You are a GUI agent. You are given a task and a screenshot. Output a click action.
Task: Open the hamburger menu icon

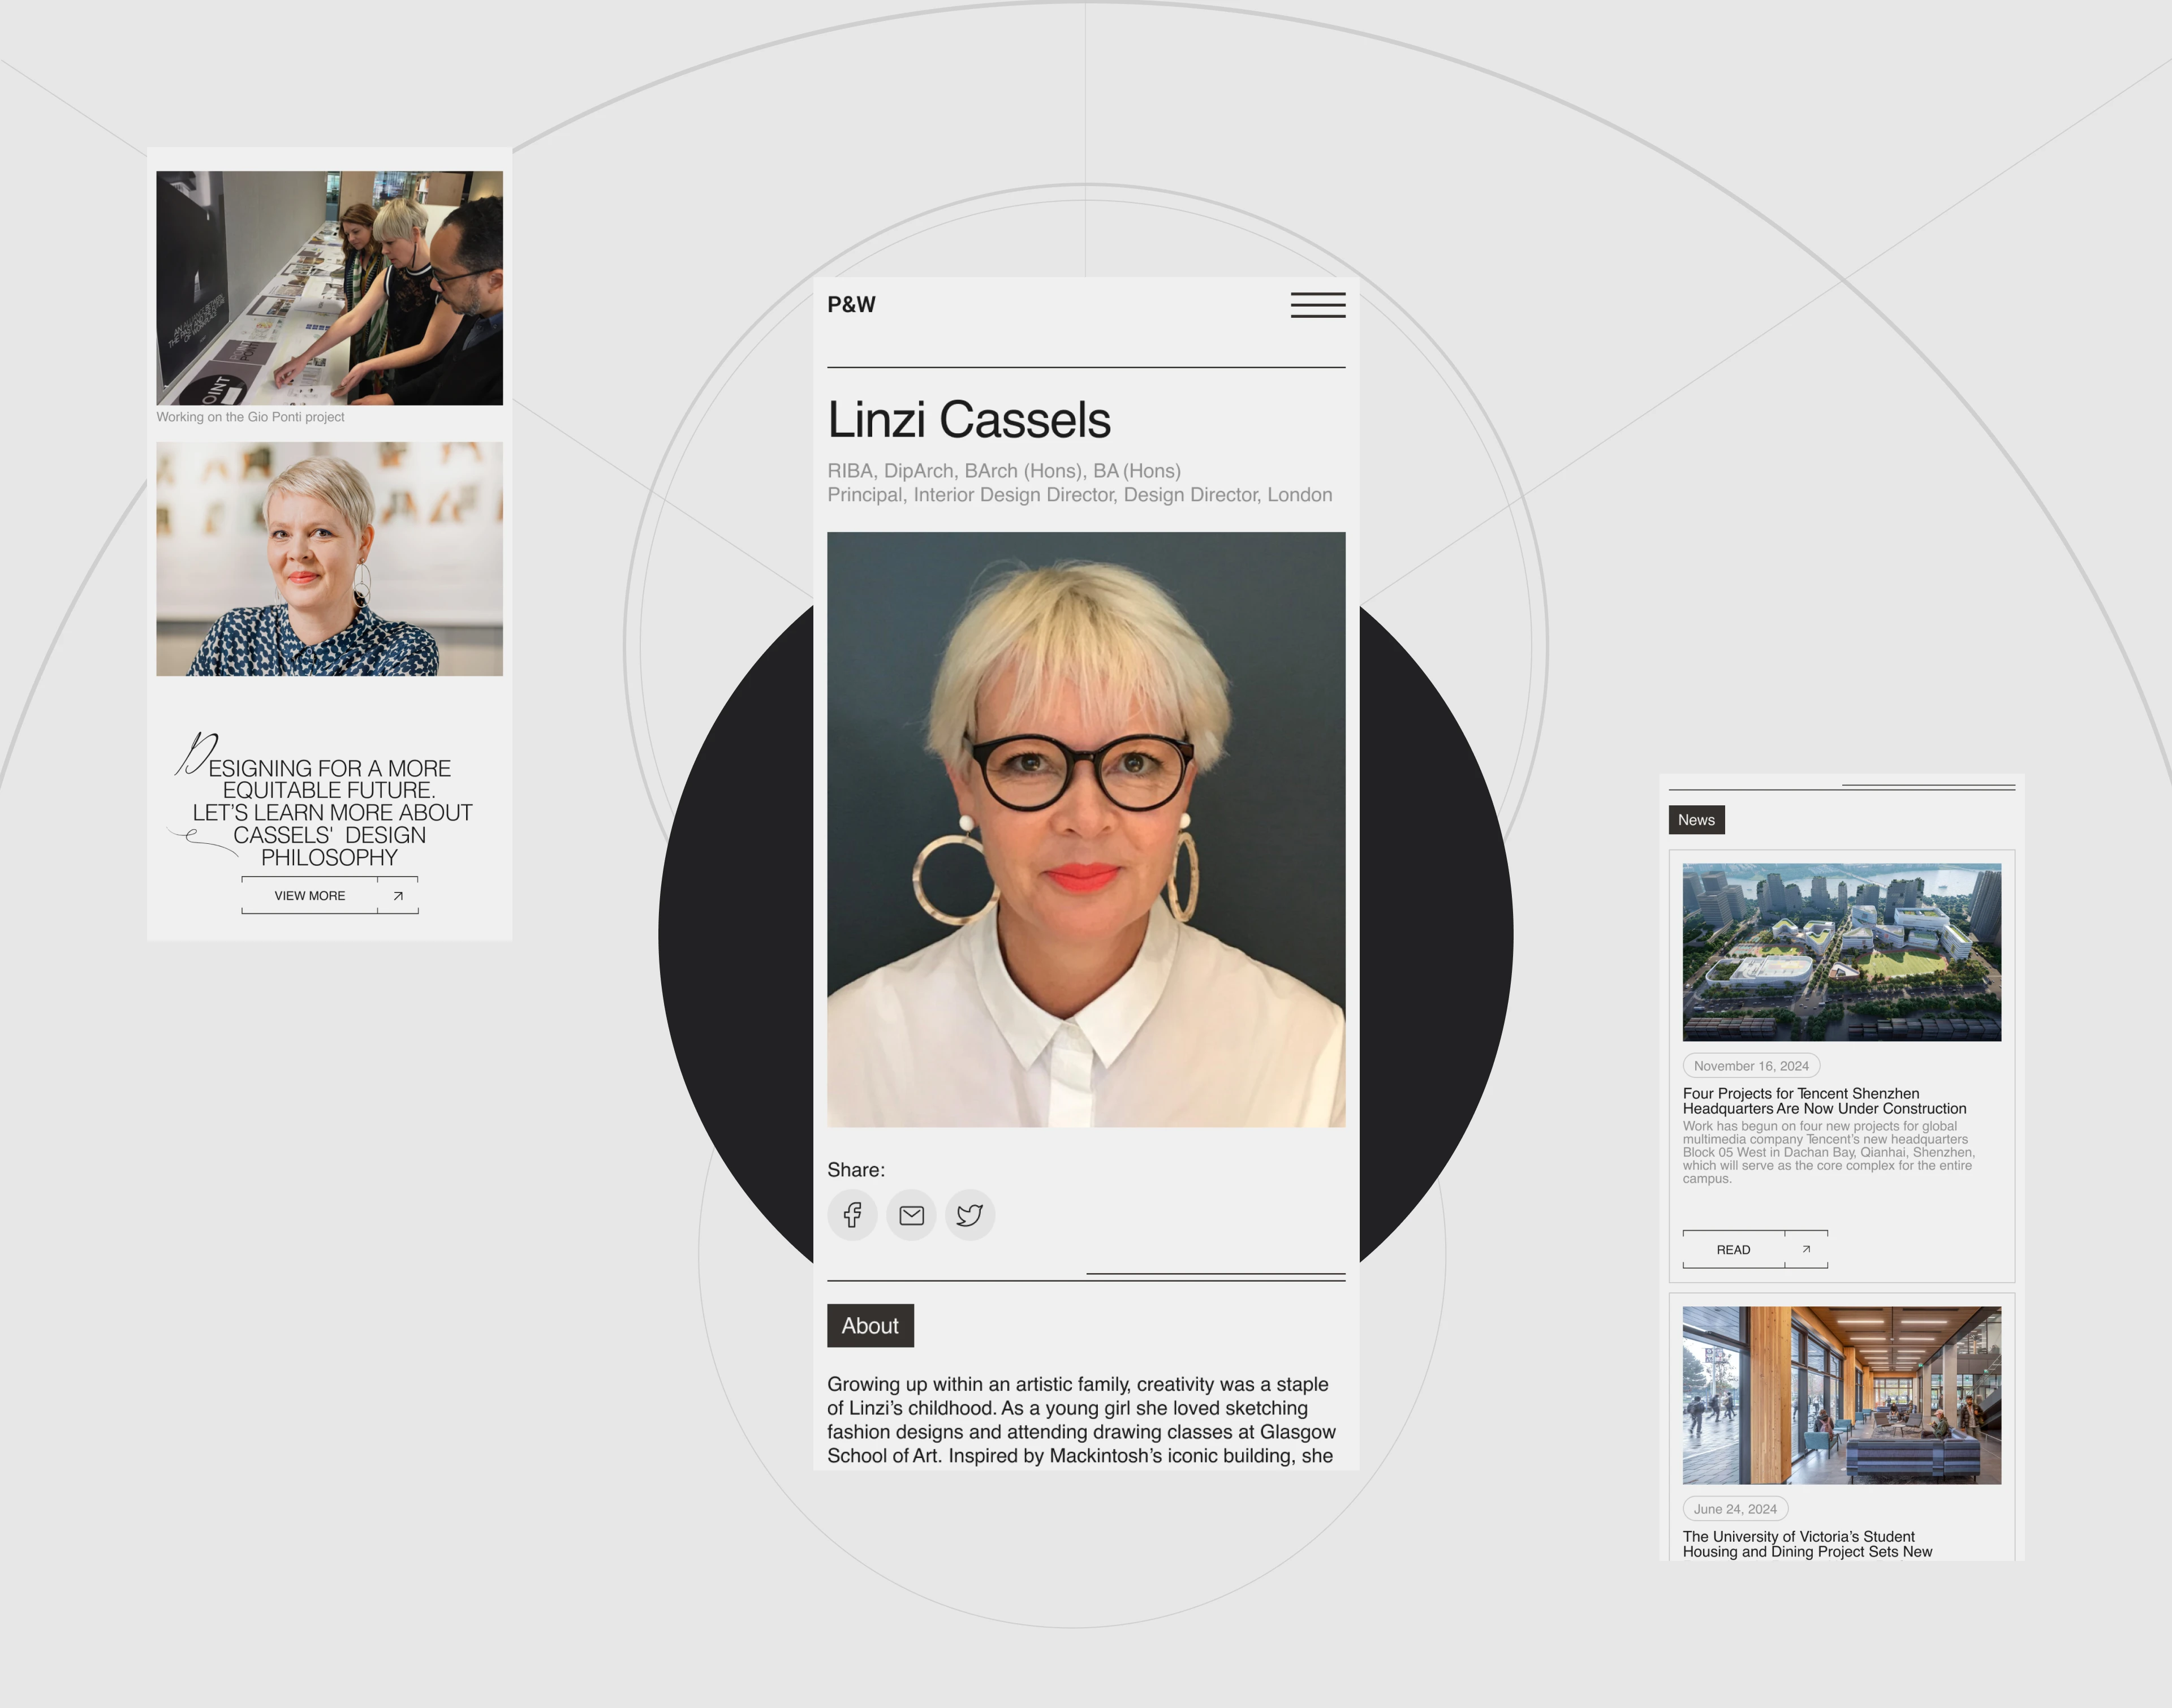pos(1317,305)
